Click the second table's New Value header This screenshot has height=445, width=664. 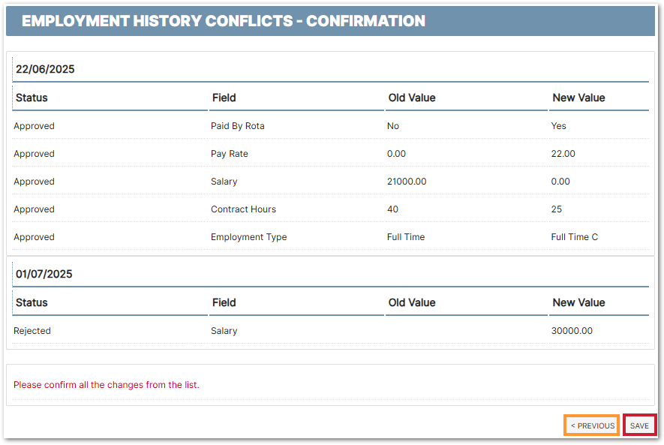[x=578, y=302]
